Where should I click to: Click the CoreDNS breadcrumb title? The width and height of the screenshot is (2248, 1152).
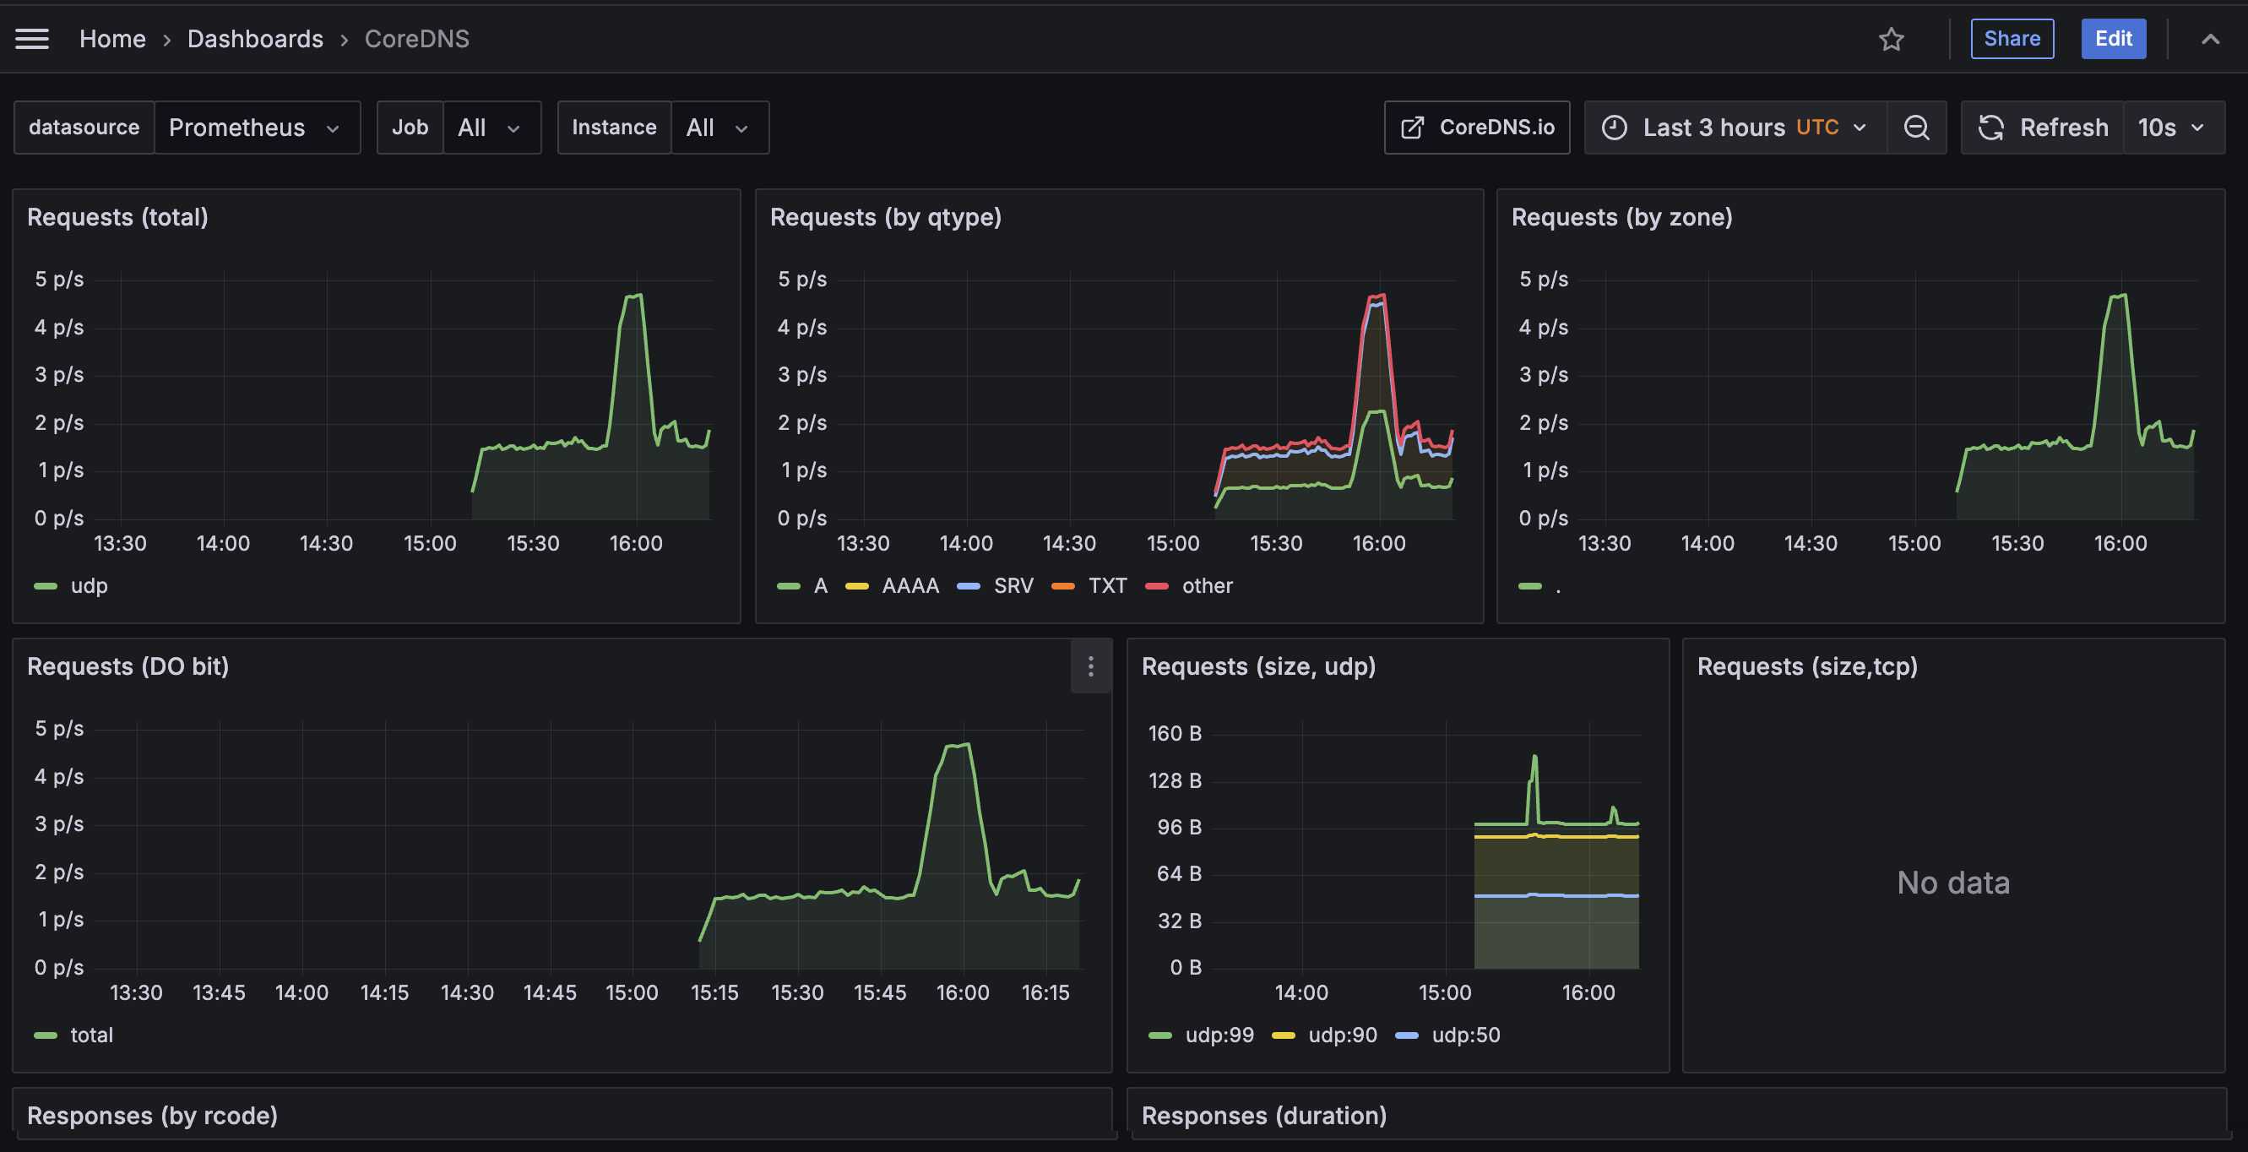(x=416, y=38)
